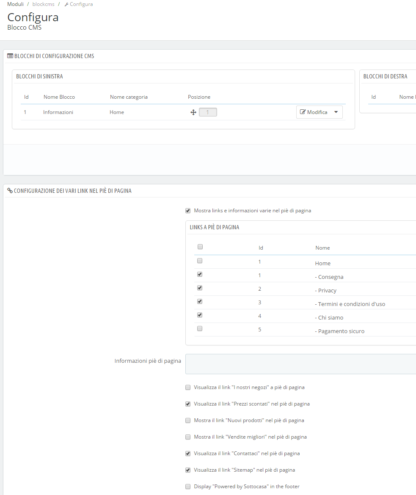Click the move handle icon for Informazioni block
This screenshot has width=416, height=495.
[x=193, y=112]
